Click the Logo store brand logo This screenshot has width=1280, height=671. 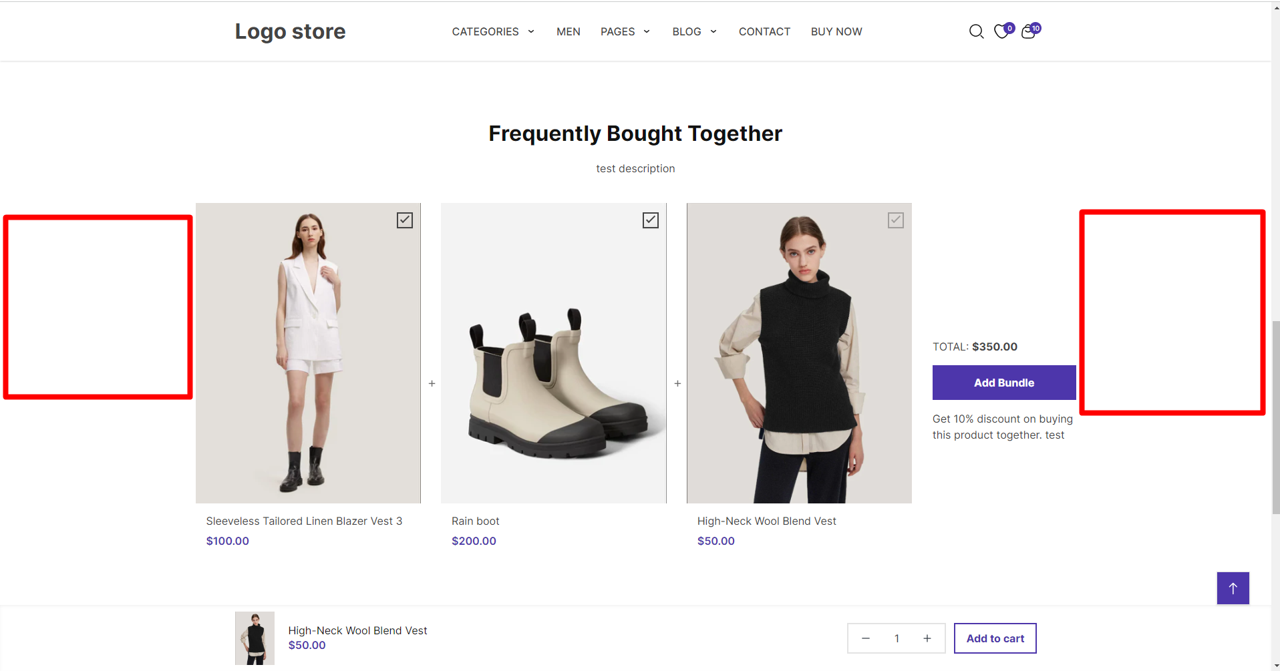coord(290,31)
